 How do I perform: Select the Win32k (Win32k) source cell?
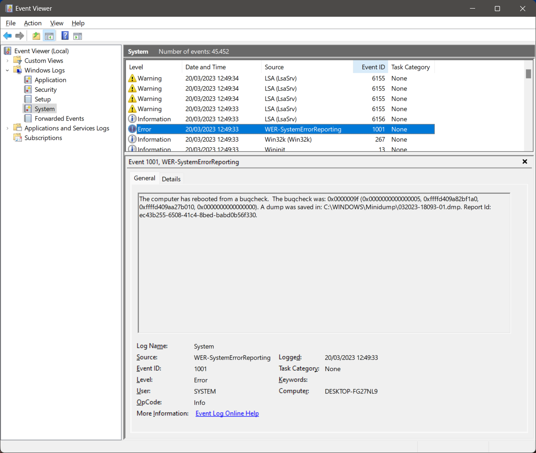coord(288,139)
